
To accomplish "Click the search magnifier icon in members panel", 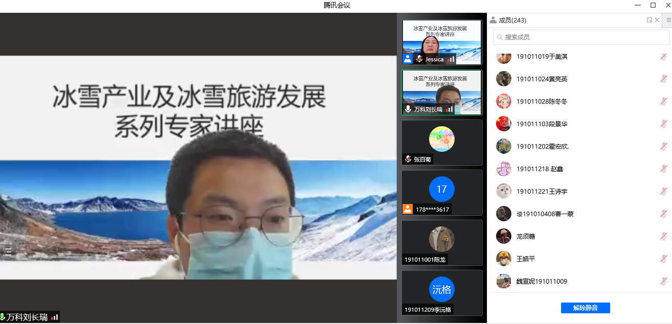I will pos(499,37).
